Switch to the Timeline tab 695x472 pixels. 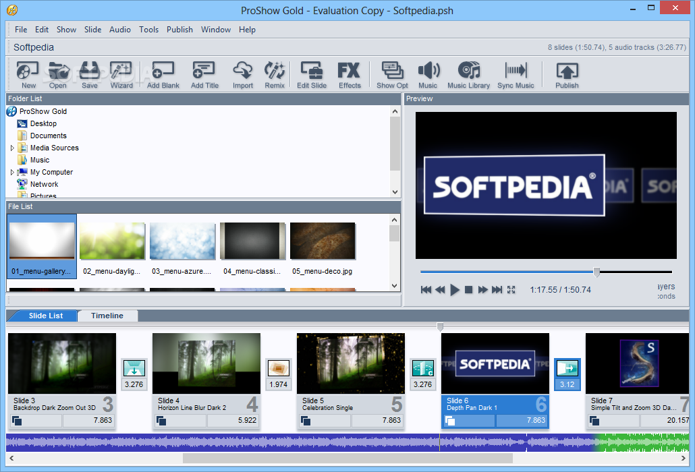click(x=107, y=316)
